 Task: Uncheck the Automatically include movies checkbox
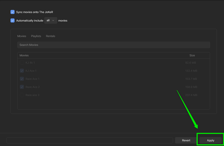(12, 20)
